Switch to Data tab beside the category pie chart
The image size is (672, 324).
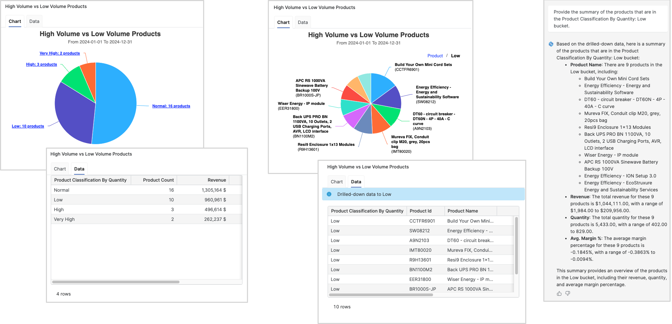(x=34, y=21)
